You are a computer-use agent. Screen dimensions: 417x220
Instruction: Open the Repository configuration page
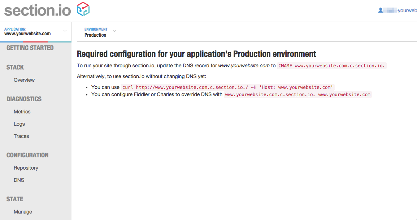tap(26, 168)
